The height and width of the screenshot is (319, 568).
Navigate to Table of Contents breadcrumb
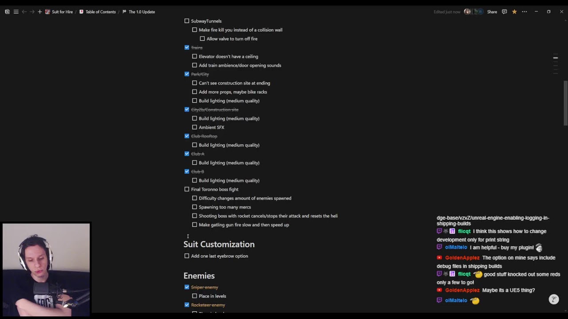pyautogui.click(x=100, y=12)
